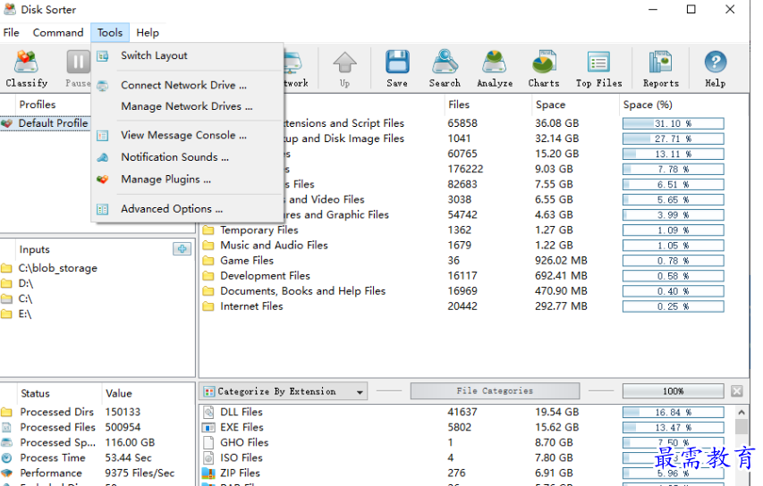The image size is (763, 486).
Task: Click the Classify toolbar icon
Action: click(x=26, y=63)
